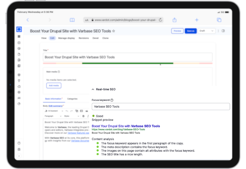The image size is (246, 169).
Task: Select the Edit tab
Action: [52, 38]
